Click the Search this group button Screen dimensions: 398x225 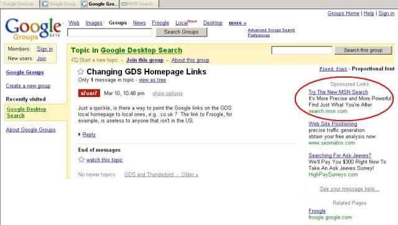click(x=363, y=50)
